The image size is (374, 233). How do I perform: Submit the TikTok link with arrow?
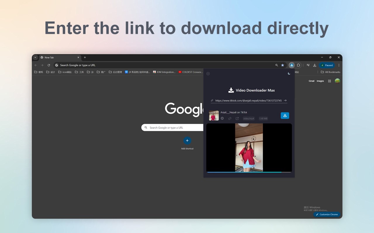tap(285, 100)
